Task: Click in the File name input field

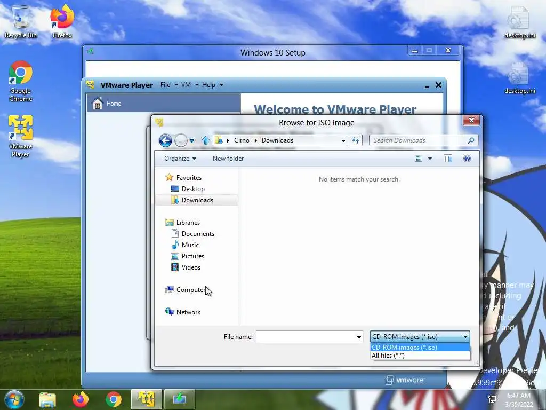Action: coord(306,337)
